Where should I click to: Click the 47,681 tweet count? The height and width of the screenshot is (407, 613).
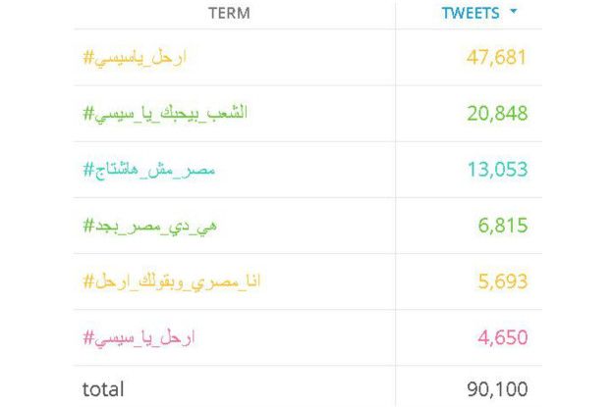(496, 57)
